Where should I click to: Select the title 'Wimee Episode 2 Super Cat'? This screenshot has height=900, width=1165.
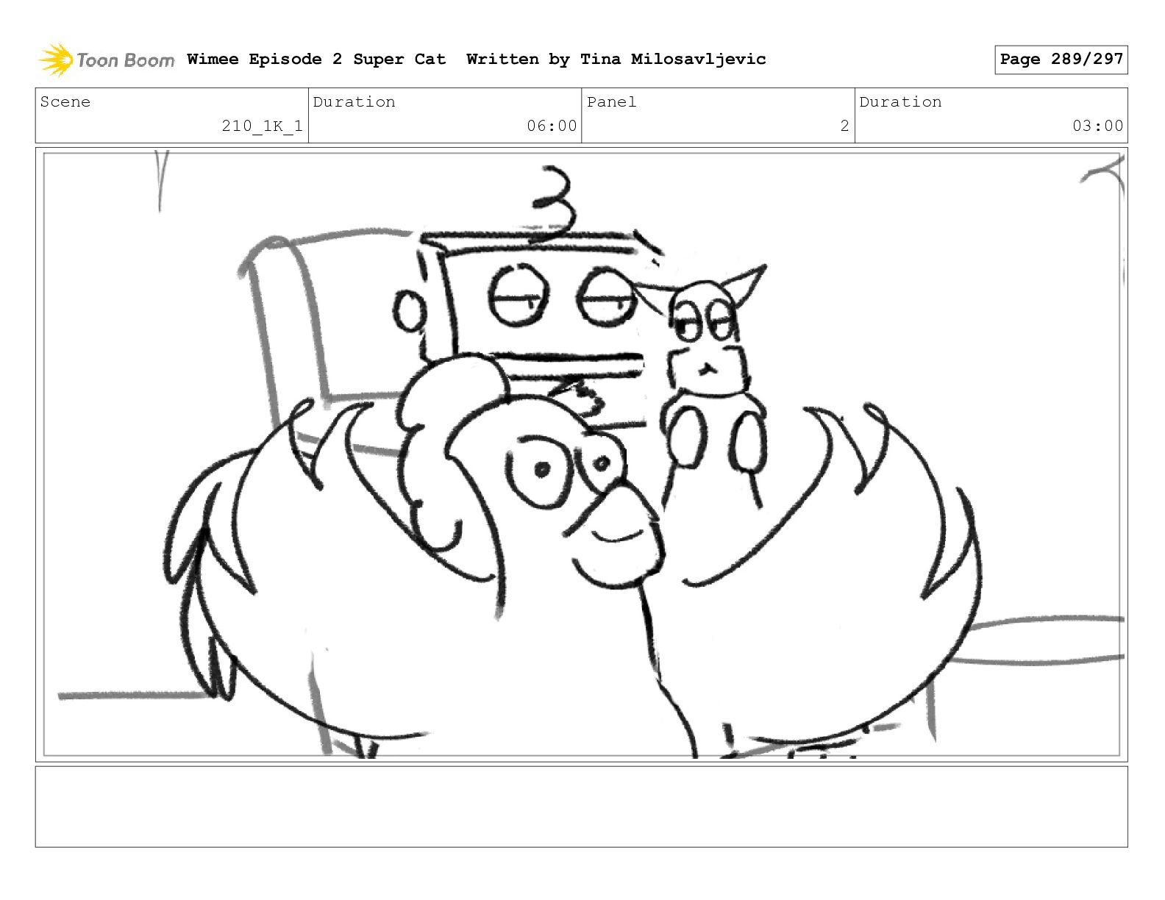point(316,60)
